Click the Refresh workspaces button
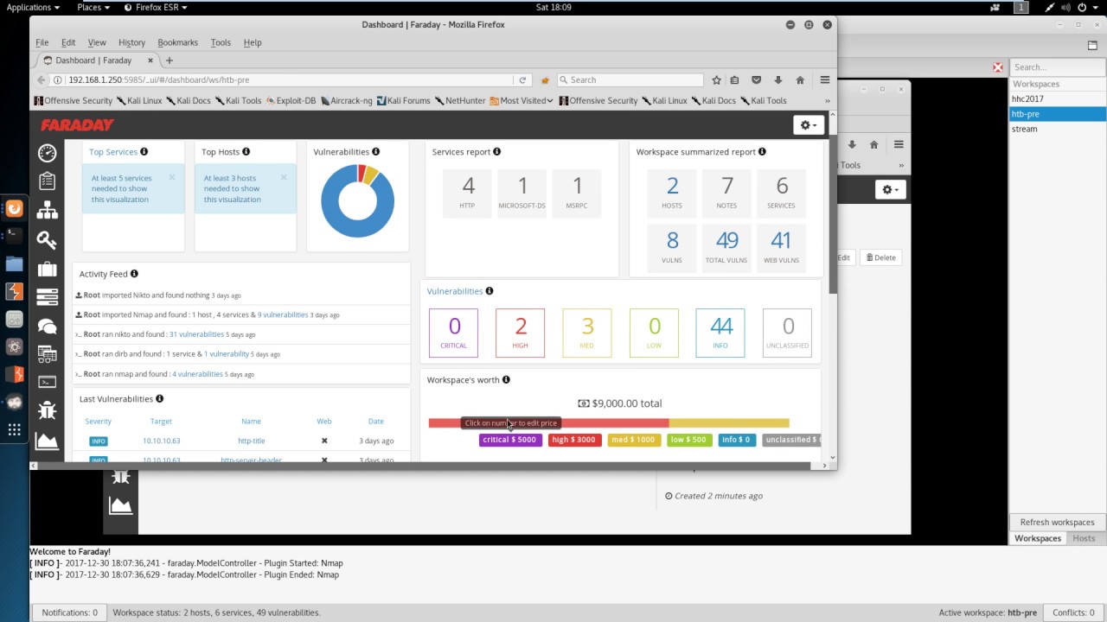The image size is (1107, 622). pyautogui.click(x=1057, y=522)
